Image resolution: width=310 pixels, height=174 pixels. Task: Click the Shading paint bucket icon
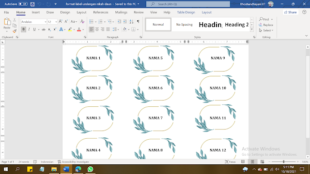coord(124,29)
